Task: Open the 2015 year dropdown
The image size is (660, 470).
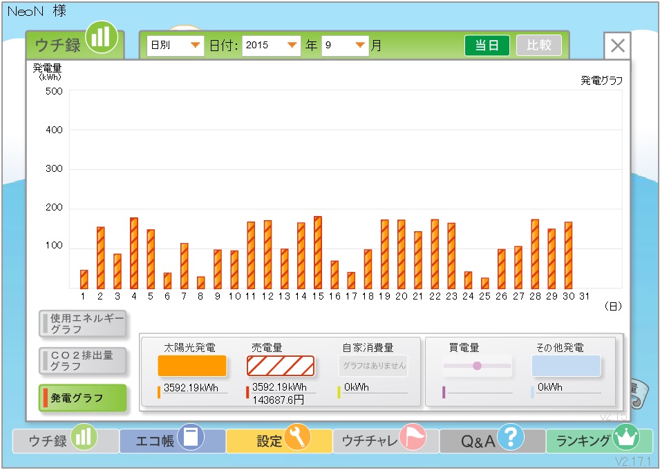Action: point(271,45)
